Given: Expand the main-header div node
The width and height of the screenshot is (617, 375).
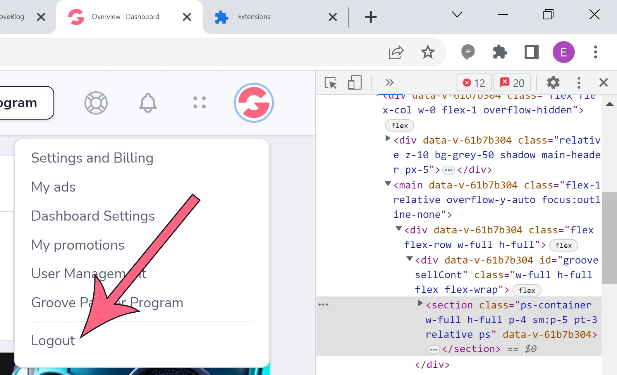Looking at the screenshot, I should point(388,138).
